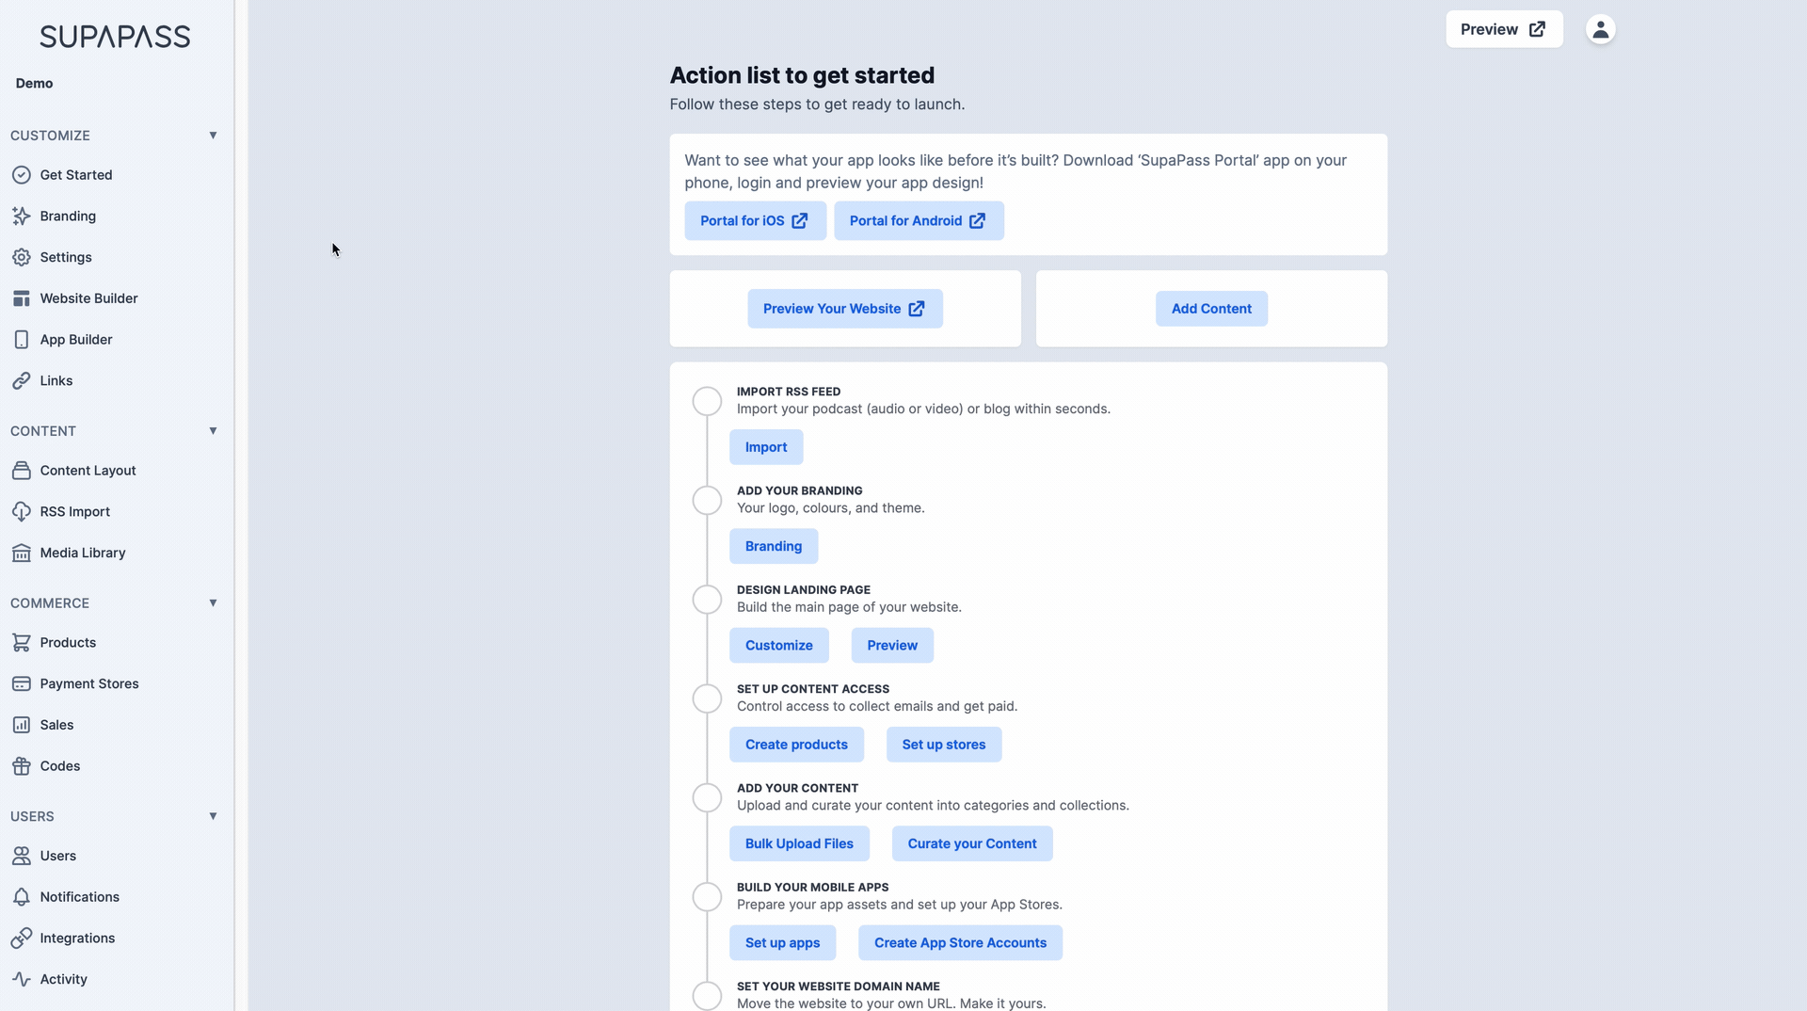Viewport: 1807px width, 1011px height.
Task: Click the Products shopping cart icon
Action: pos(22,642)
